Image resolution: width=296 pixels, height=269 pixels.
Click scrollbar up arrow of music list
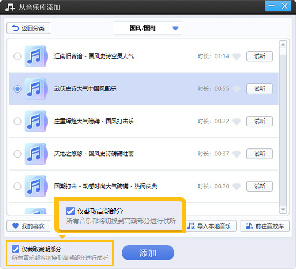[283, 45]
